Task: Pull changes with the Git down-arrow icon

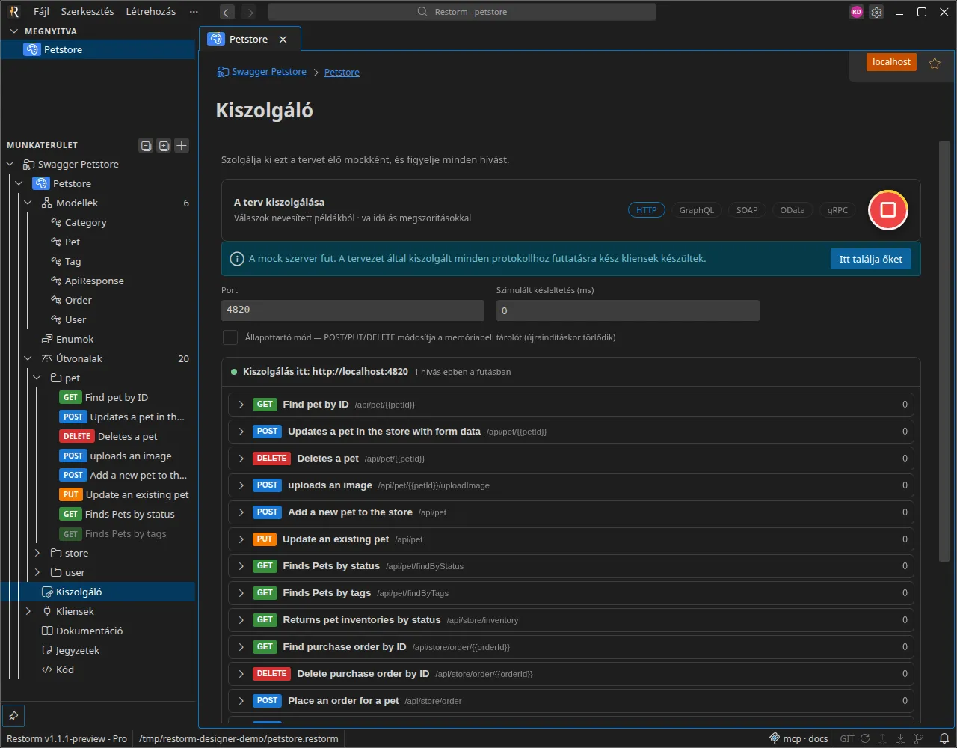Action: (x=902, y=738)
